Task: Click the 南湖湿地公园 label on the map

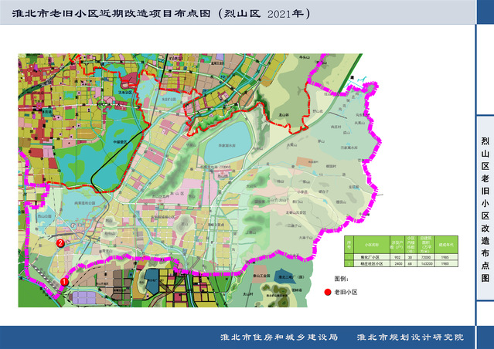Action: (x=83, y=203)
